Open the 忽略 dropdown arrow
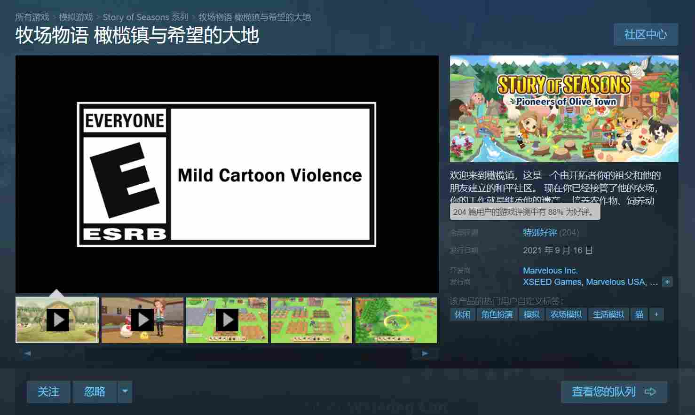The height and width of the screenshot is (415, 695). (x=125, y=392)
